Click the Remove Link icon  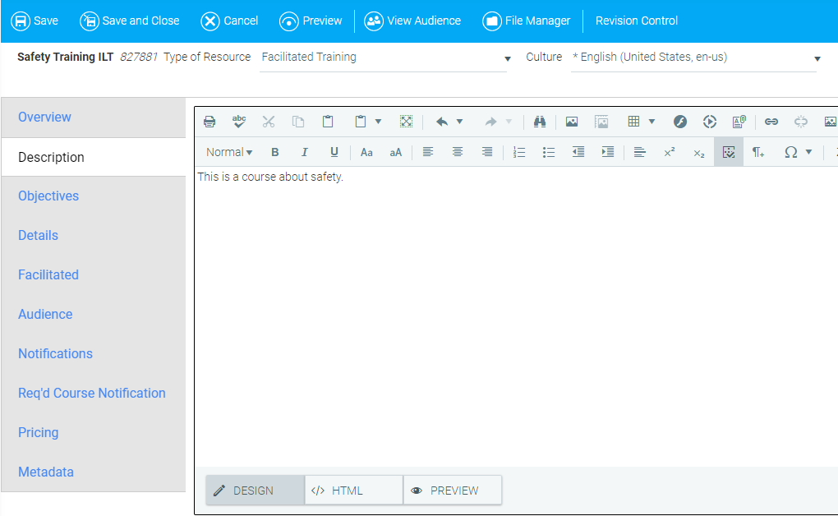point(800,122)
